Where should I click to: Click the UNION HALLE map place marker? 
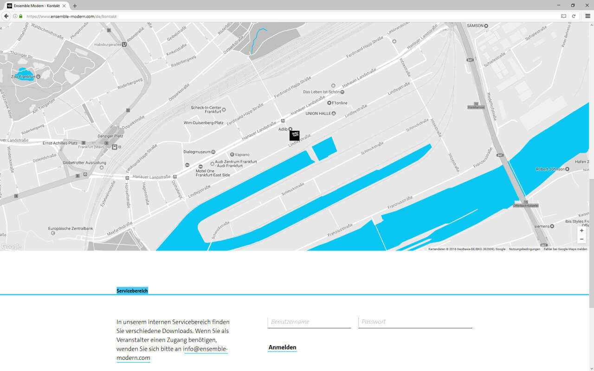(x=334, y=113)
